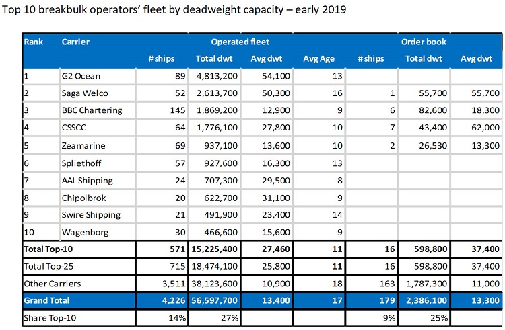Click CSSCC's order avg dwt '62,000'
The width and height of the screenshot is (505, 330).
pyautogui.click(x=485, y=128)
